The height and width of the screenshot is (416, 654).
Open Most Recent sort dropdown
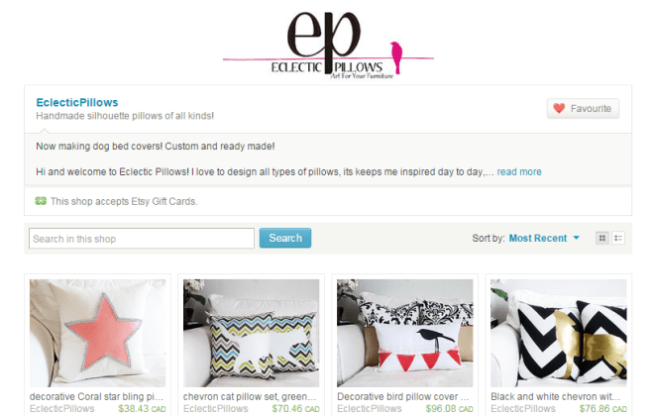[538, 238]
